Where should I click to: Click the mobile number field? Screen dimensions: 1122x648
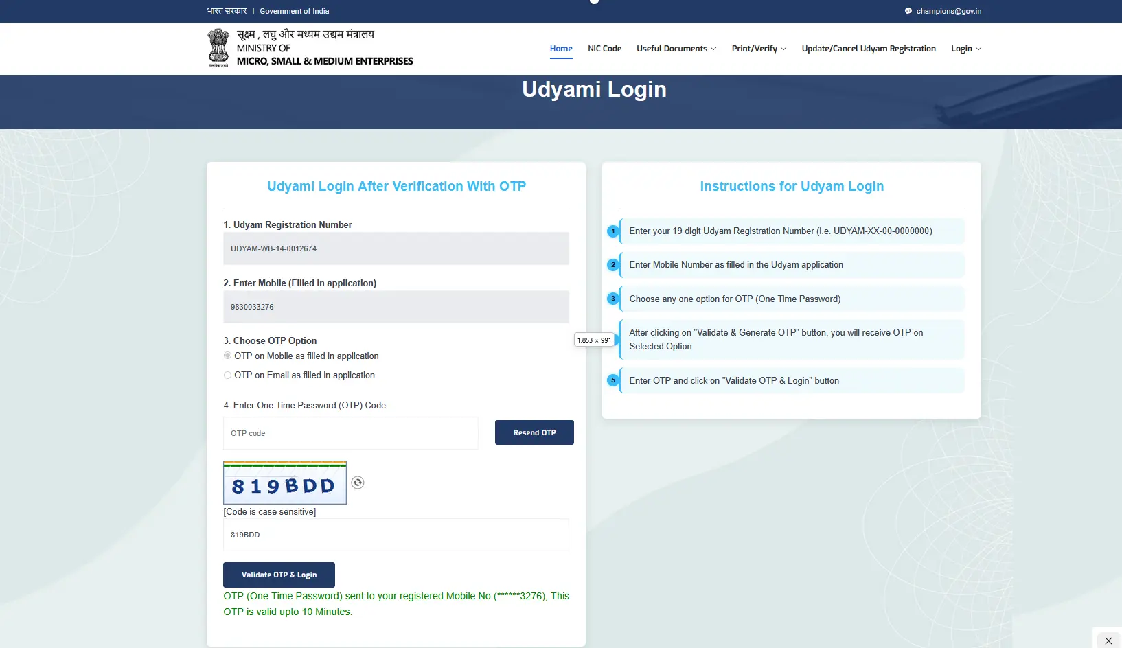(396, 307)
